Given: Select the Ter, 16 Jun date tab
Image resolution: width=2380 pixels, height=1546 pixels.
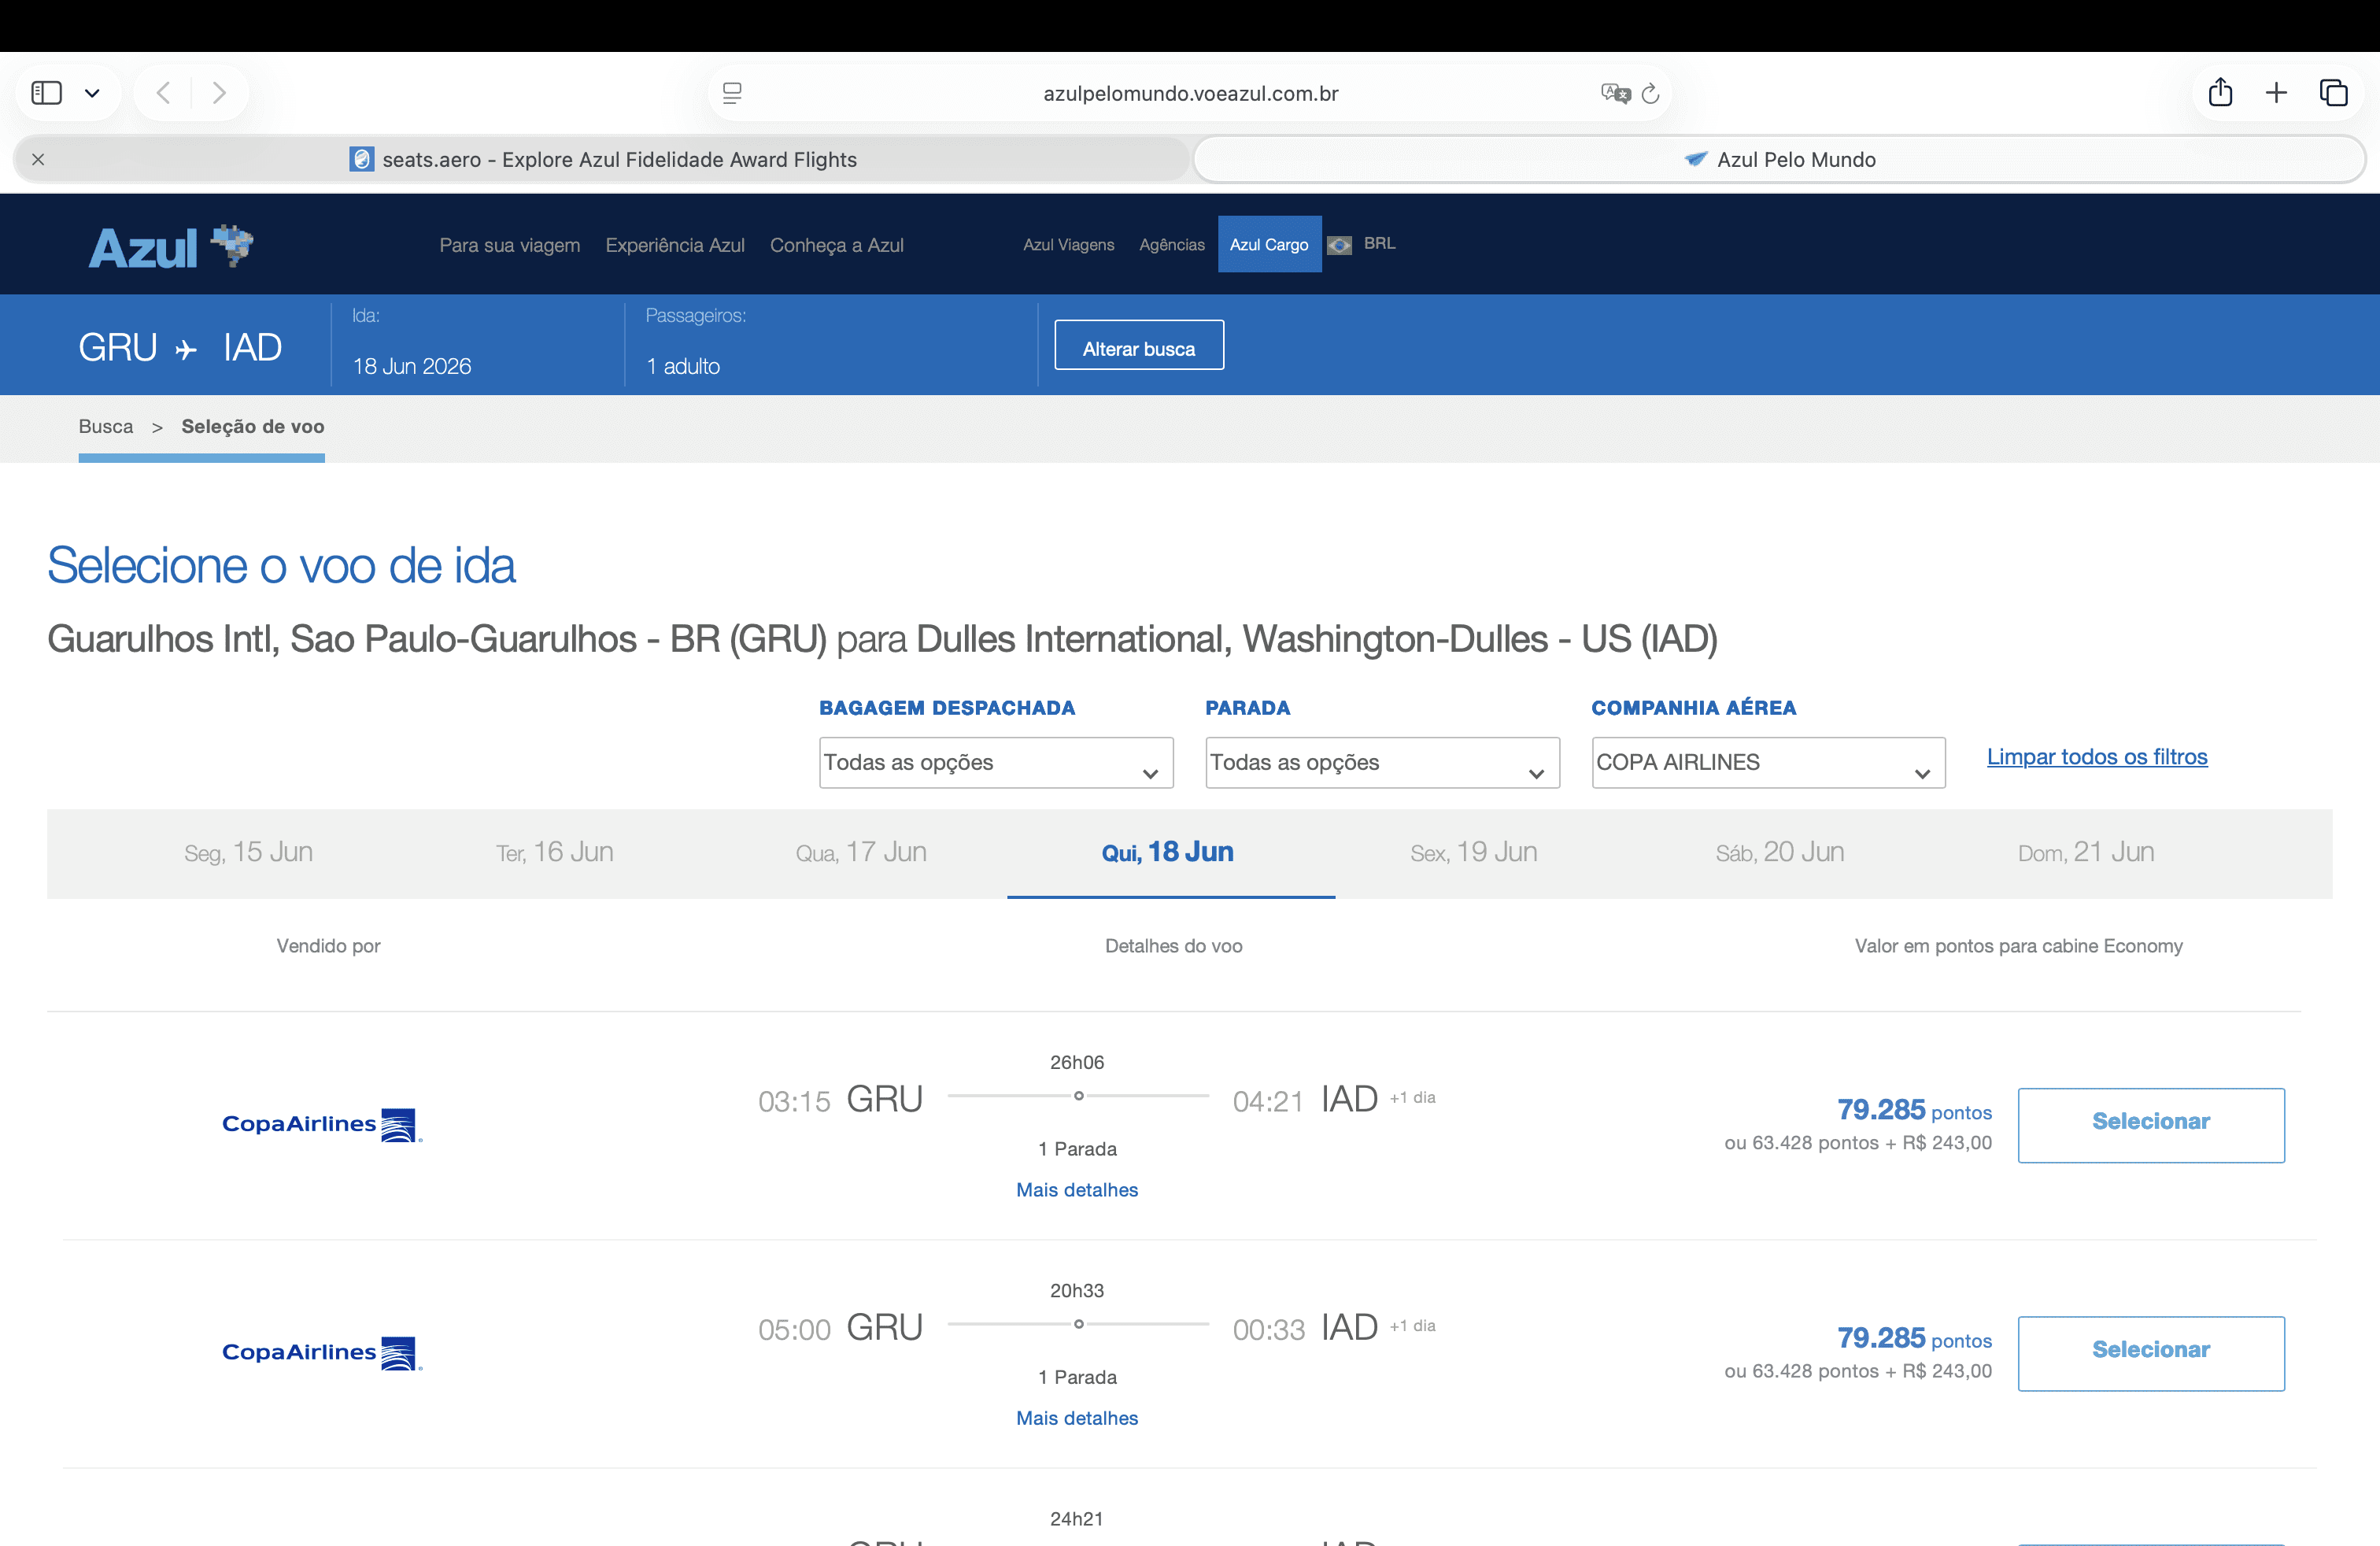Looking at the screenshot, I should pos(555,852).
